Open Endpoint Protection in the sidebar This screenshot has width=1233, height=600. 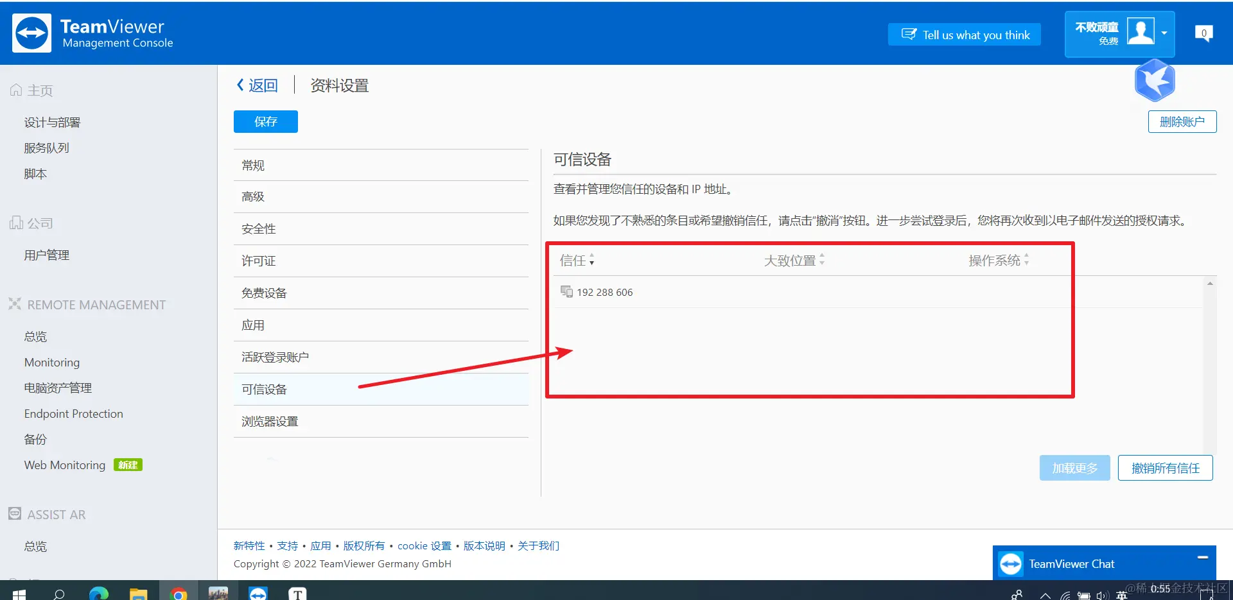tap(74, 413)
